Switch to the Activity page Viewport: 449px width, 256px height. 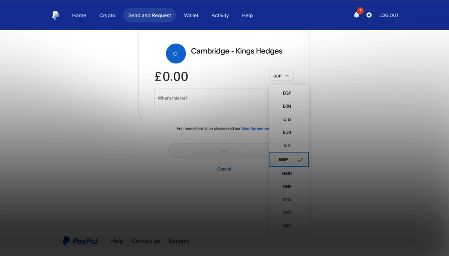tap(220, 15)
